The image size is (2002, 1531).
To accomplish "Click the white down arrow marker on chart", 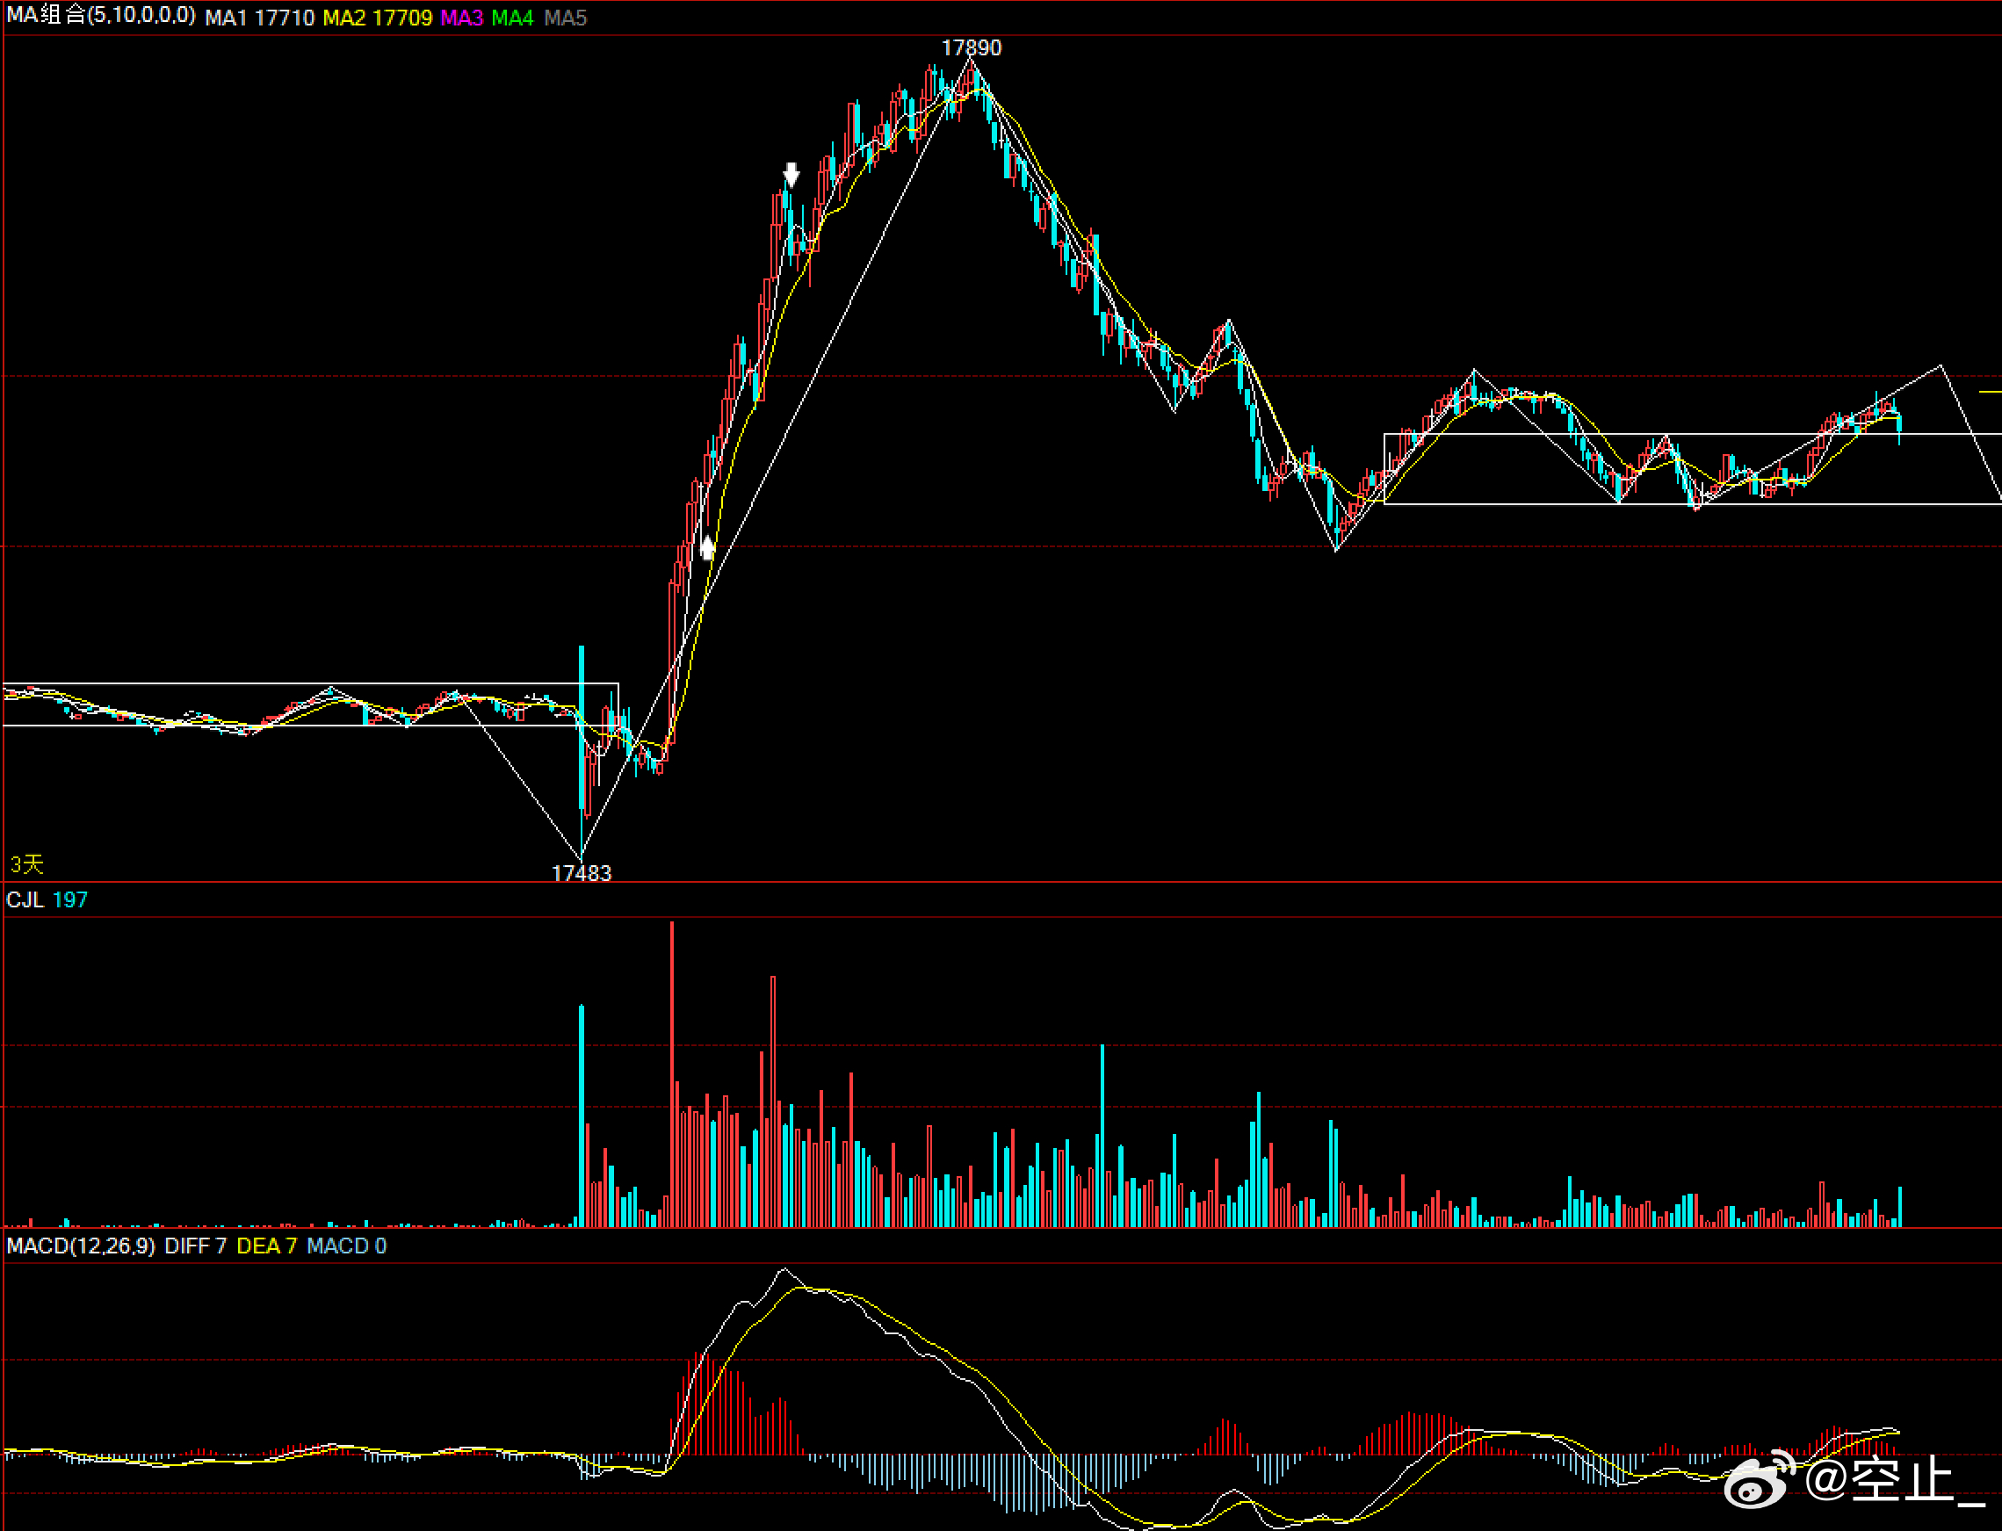I will point(791,175).
